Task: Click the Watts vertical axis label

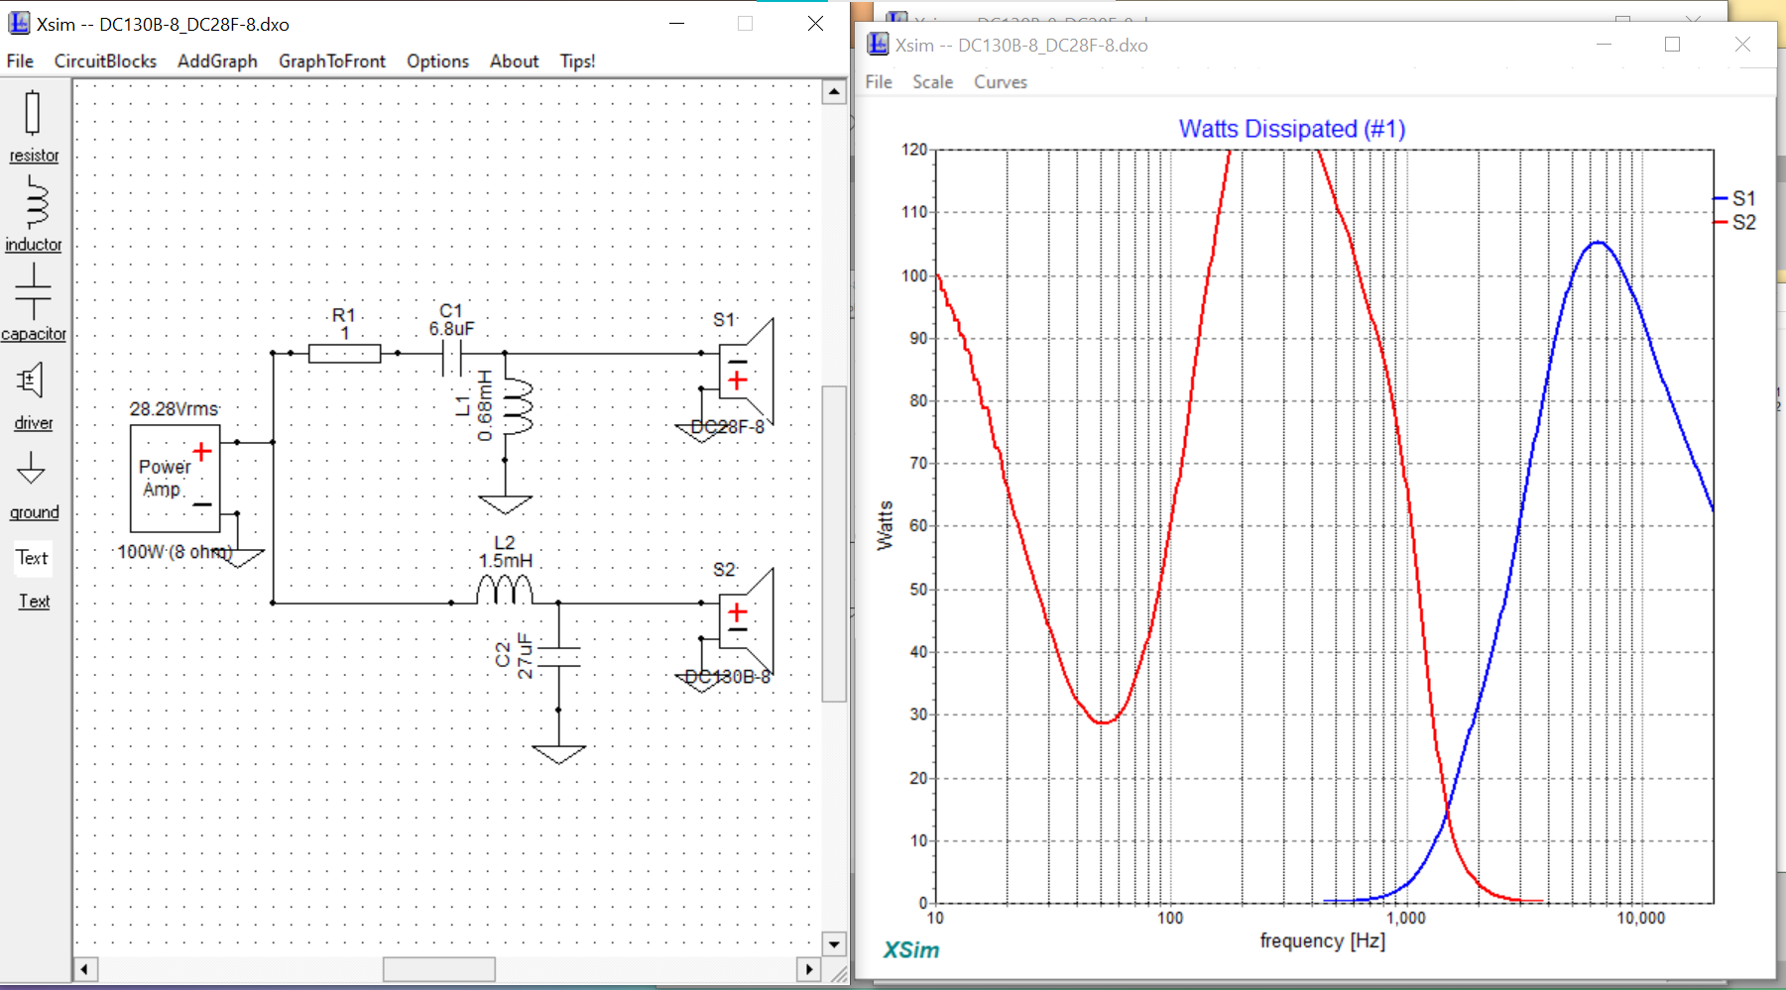Action: click(x=885, y=525)
